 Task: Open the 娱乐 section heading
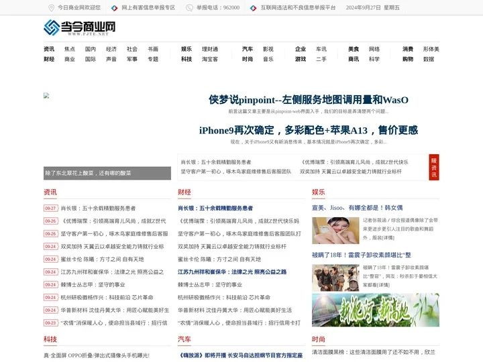tap(319, 192)
